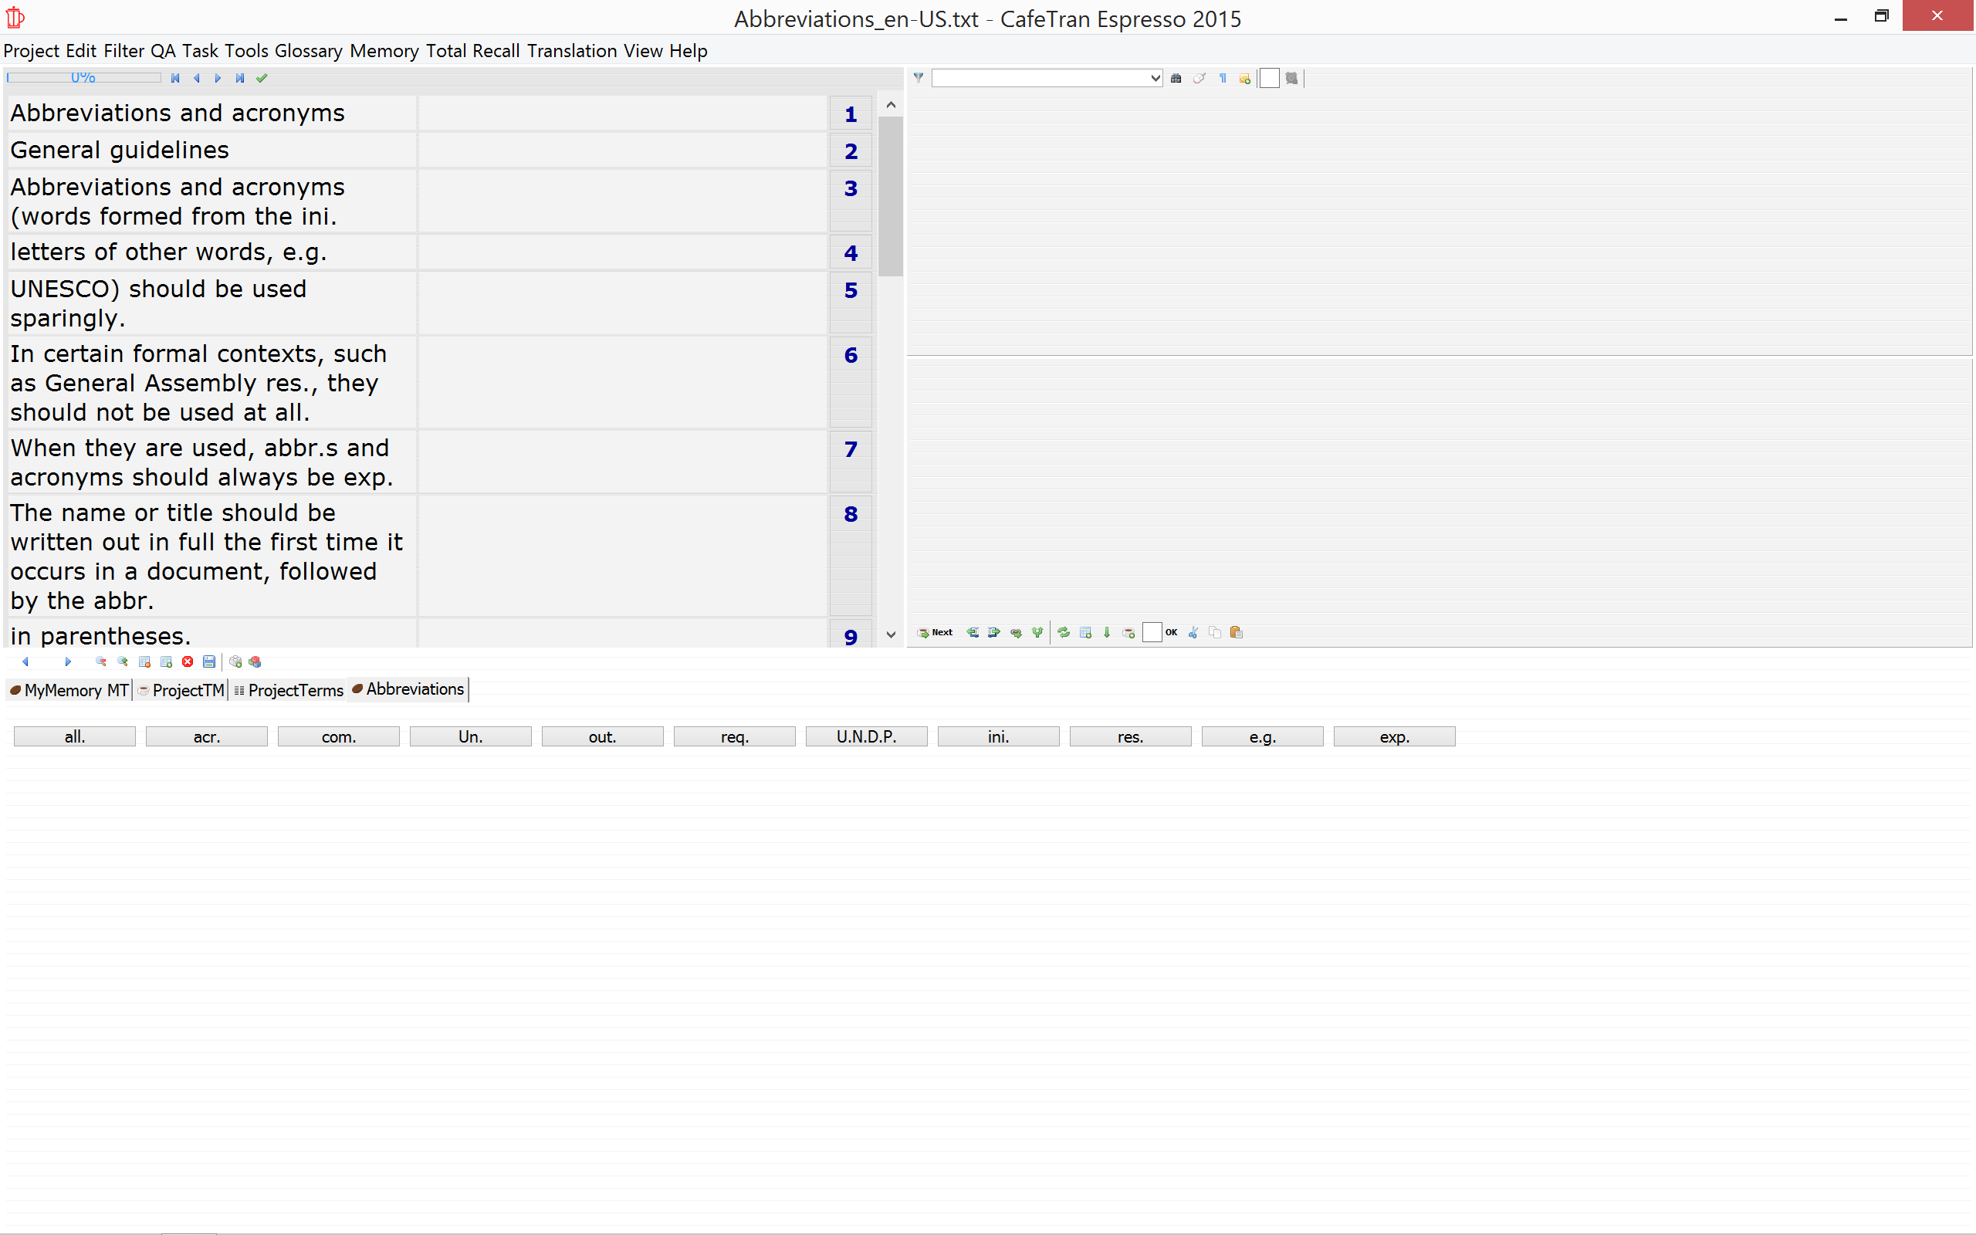Screen dimensions: 1976x1235
Task: Tick the checkbox next to OK
Action: (1152, 632)
